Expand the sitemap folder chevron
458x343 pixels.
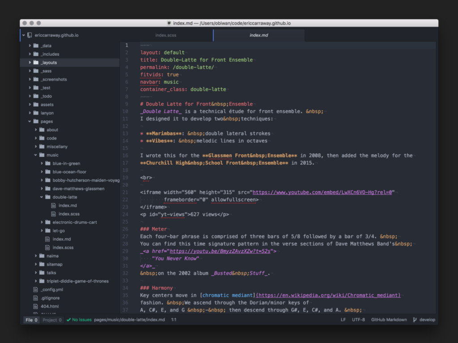point(36,264)
